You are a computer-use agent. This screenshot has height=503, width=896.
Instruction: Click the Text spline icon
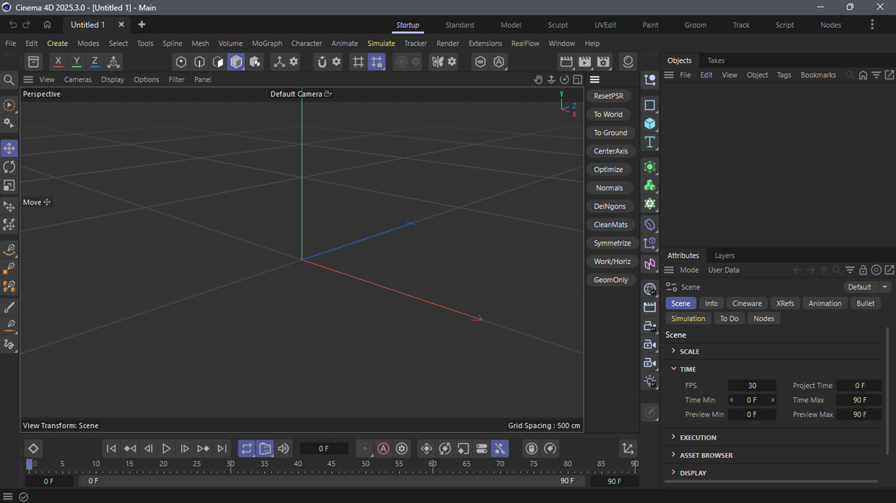click(x=650, y=142)
